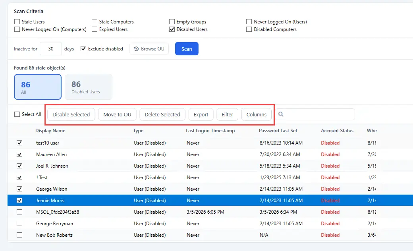413x251 pixels.
Task: Sort by Password Last Set header
Action: pos(278,131)
